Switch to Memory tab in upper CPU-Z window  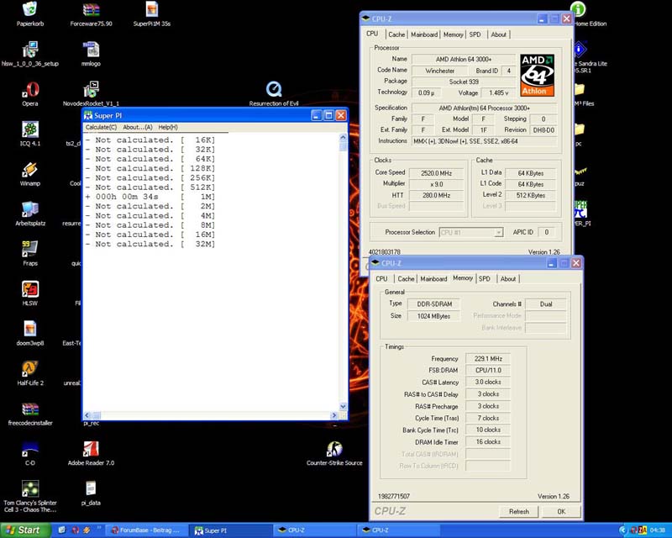(453, 34)
